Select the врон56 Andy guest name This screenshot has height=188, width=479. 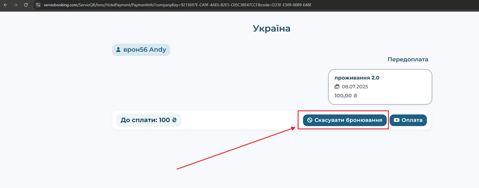pyautogui.click(x=144, y=50)
